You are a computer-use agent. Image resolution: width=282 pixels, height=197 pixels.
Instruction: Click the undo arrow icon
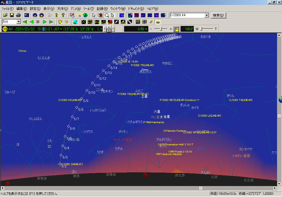pyautogui.click(x=50, y=15)
